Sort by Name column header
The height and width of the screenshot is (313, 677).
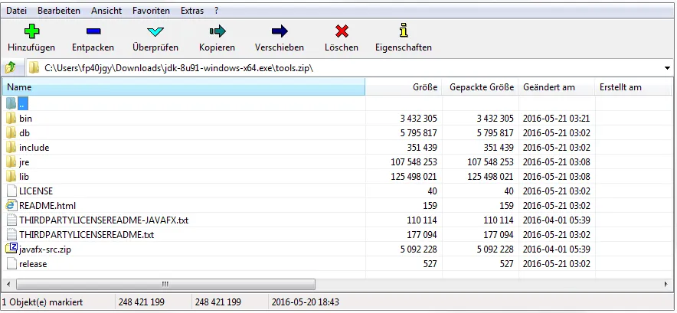(x=184, y=87)
